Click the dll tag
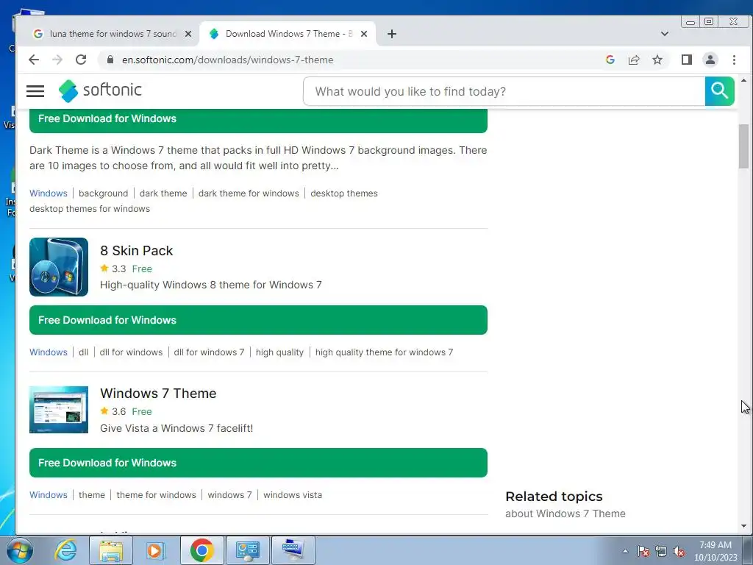 [x=84, y=352]
